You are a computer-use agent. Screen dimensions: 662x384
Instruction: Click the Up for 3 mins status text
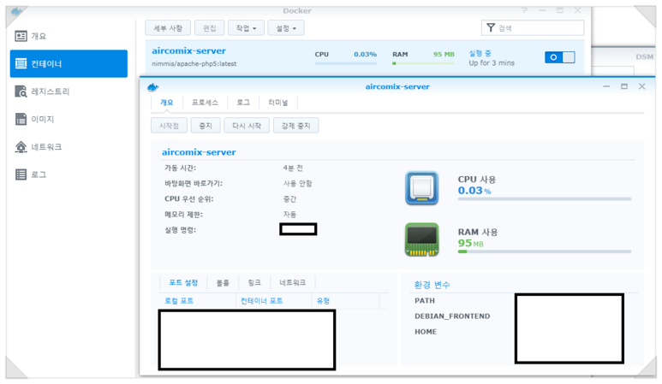coord(492,63)
